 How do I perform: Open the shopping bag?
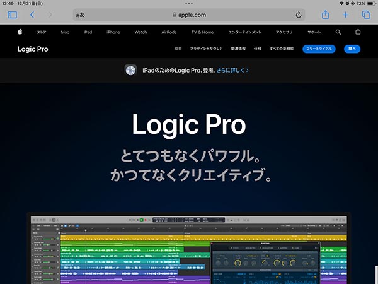click(358, 32)
